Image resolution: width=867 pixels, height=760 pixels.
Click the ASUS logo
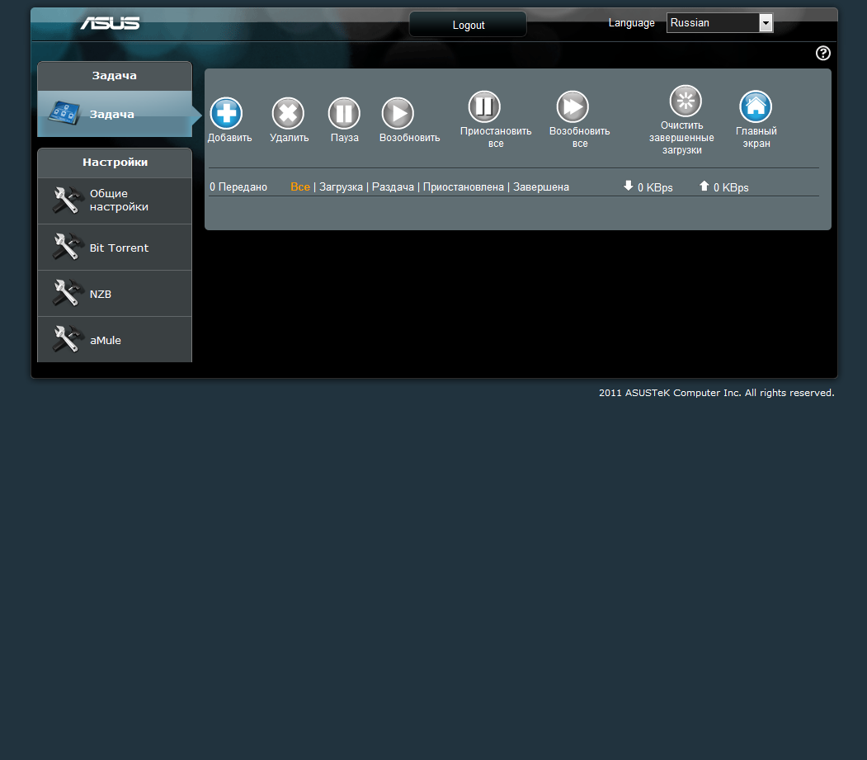[110, 23]
